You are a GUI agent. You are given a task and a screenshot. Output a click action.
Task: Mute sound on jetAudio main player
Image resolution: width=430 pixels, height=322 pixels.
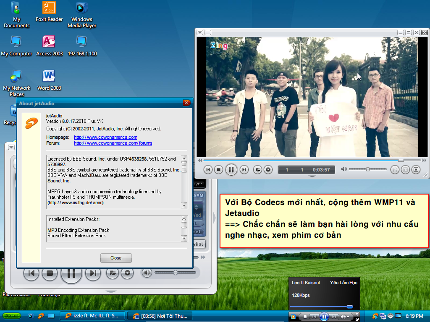click(147, 273)
